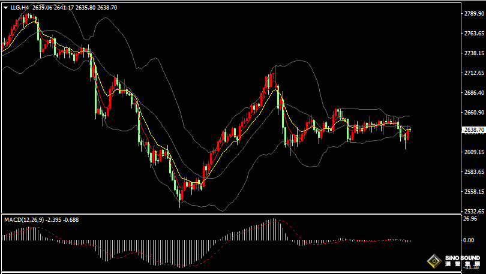Viewport: 486px width, 274px height.
Task: Select the current price tag 2638.70
Action: (x=474, y=130)
